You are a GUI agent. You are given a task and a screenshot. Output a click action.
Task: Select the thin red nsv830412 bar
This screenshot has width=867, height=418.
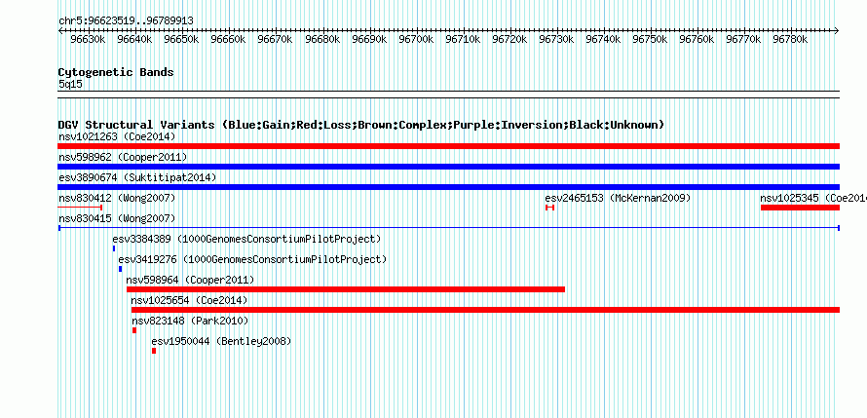[x=80, y=208]
